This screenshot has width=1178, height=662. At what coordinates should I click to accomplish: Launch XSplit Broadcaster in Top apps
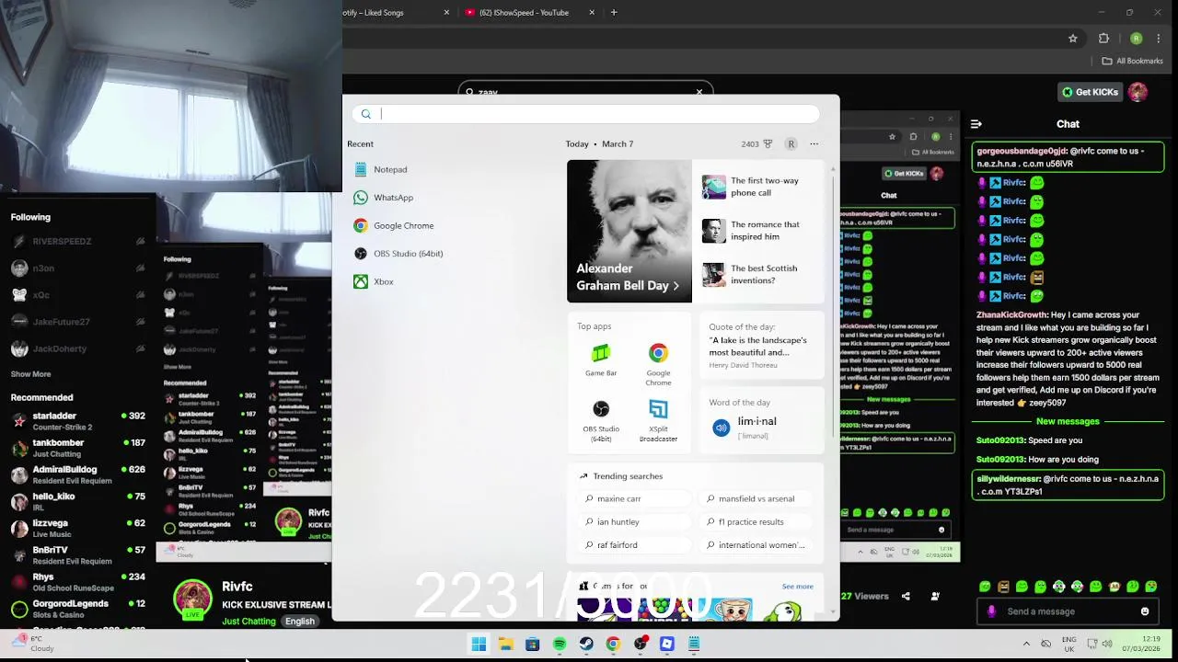[x=658, y=421]
